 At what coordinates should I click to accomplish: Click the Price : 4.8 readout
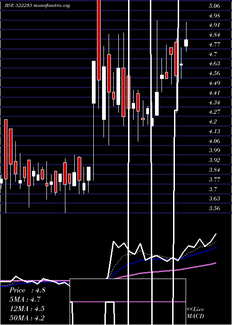(x=27, y=290)
